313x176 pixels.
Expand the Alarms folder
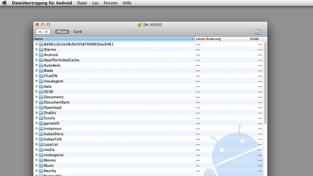pyautogui.click(x=37, y=49)
